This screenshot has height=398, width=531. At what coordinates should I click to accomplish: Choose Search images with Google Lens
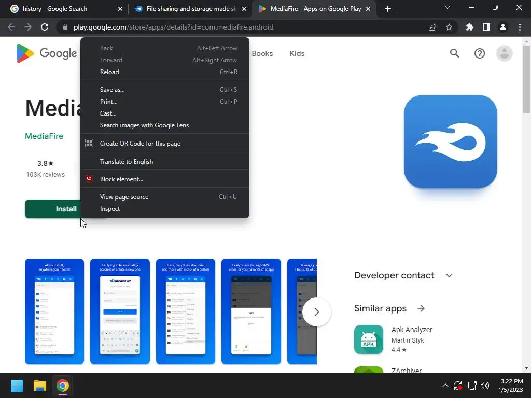point(165,125)
